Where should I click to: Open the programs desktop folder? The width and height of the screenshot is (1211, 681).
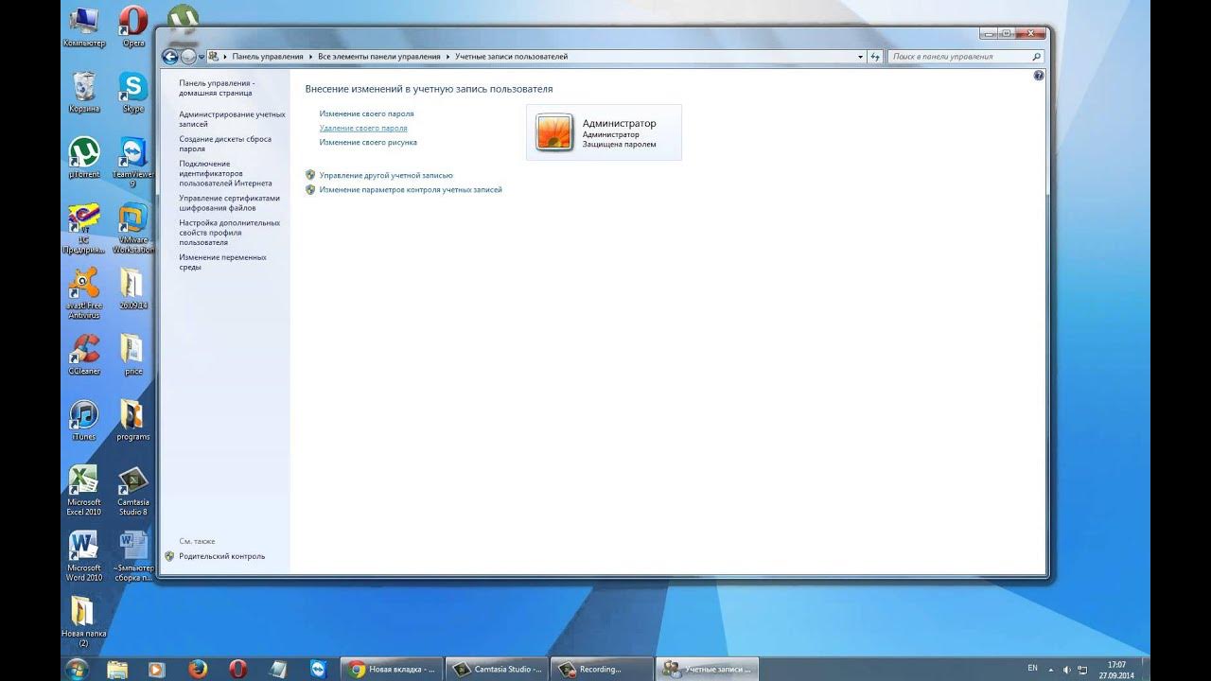tap(133, 421)
